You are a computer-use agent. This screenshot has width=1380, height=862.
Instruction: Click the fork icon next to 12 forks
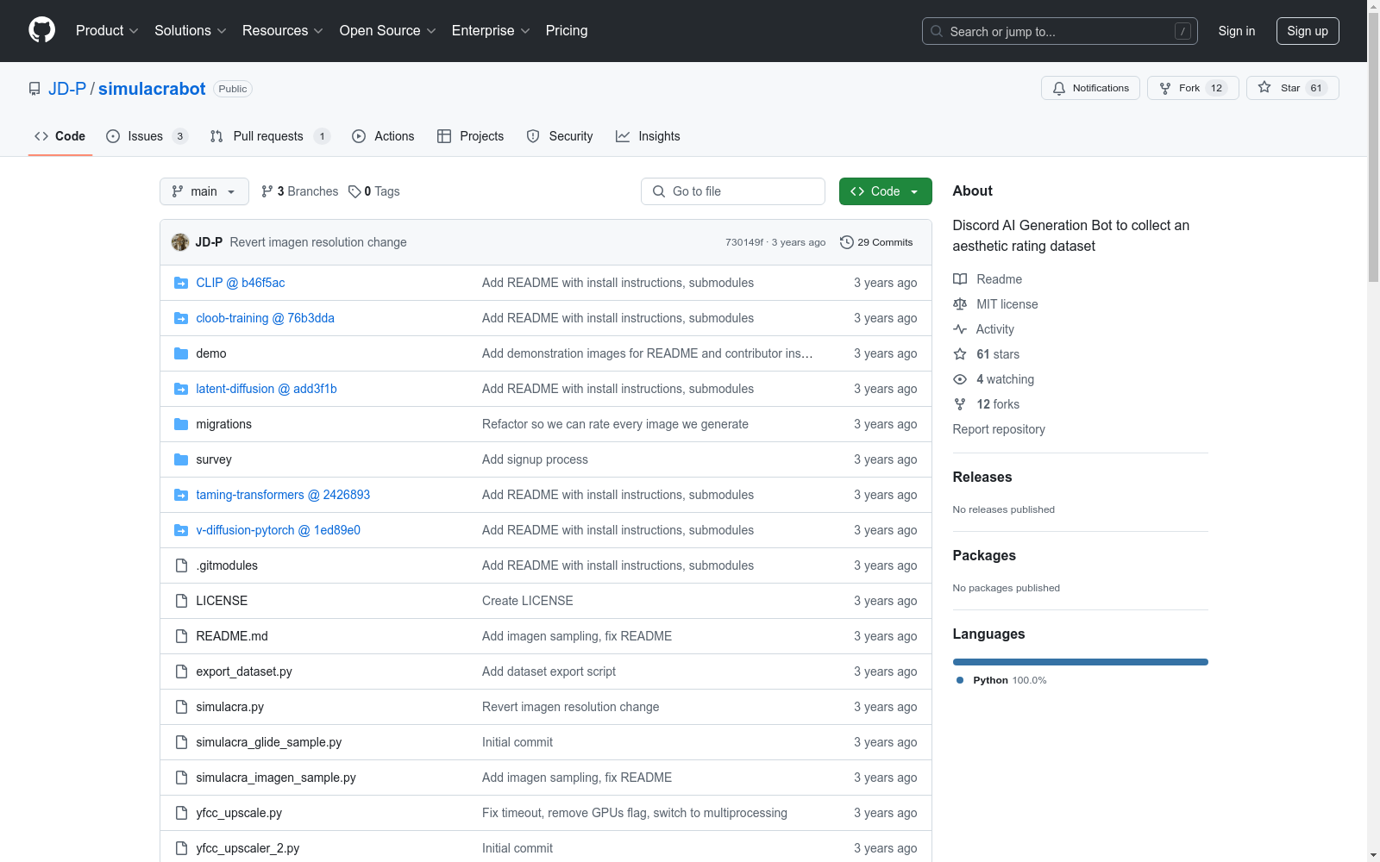coord(960,404)
